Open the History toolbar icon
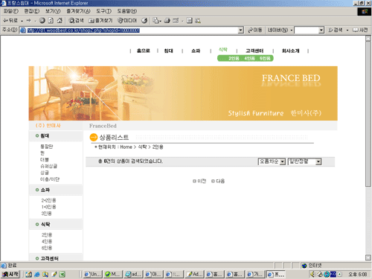Viewport: 372px width, 279px height. 144,21
